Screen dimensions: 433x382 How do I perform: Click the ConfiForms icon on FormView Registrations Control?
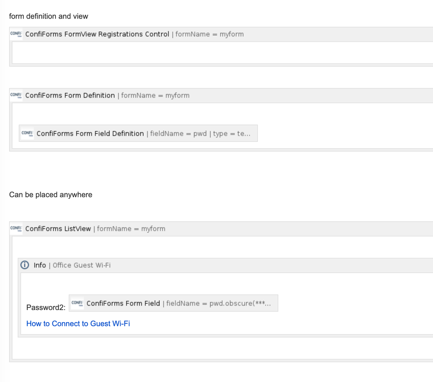point(16,34)
